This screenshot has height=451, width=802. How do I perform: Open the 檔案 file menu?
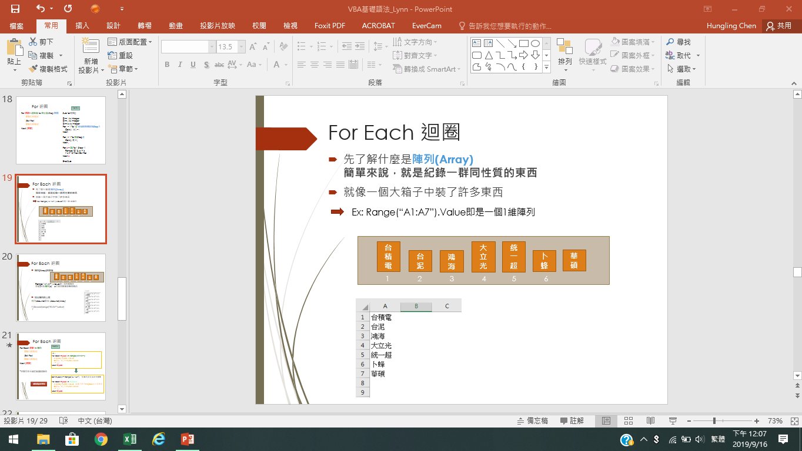click(x=16, y=26)
